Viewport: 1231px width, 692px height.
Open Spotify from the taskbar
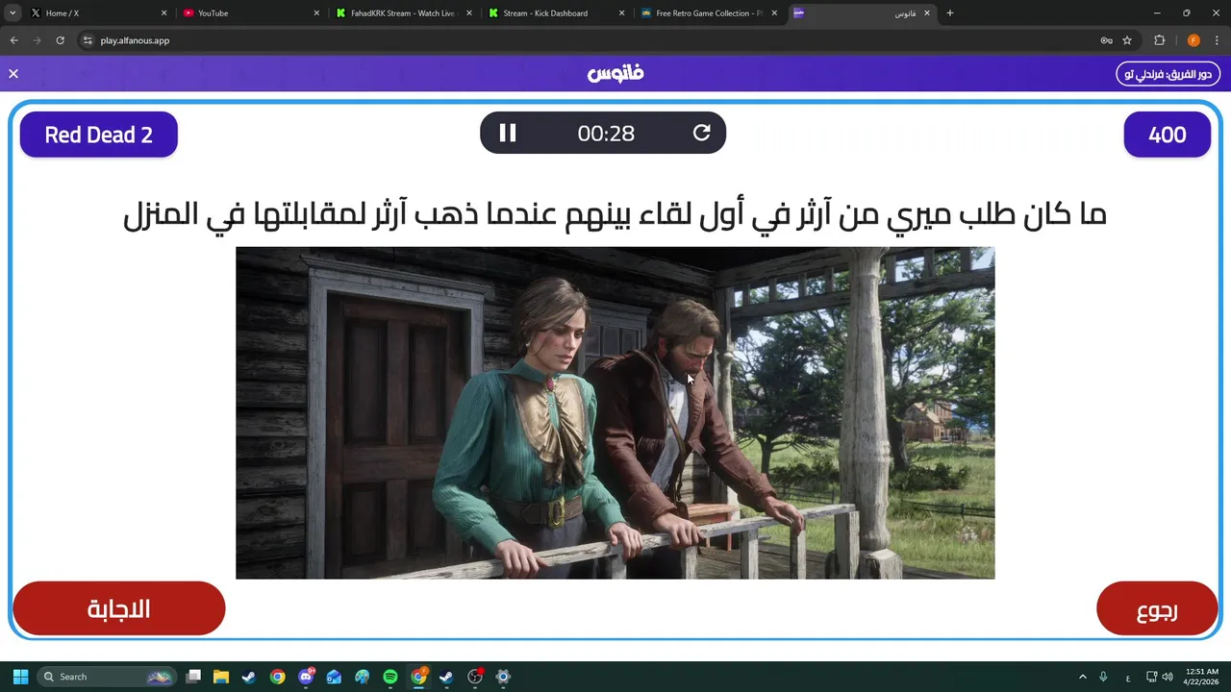coord(390,677)
